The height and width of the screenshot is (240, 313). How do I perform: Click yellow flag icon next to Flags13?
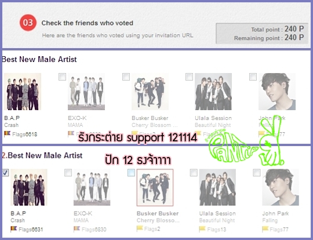click(x=202, y=229)
